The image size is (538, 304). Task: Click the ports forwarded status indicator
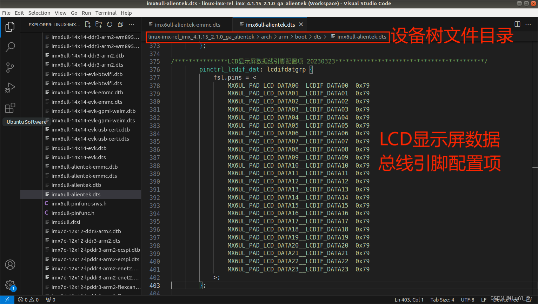pyautogui.click(x=51, y=300)
